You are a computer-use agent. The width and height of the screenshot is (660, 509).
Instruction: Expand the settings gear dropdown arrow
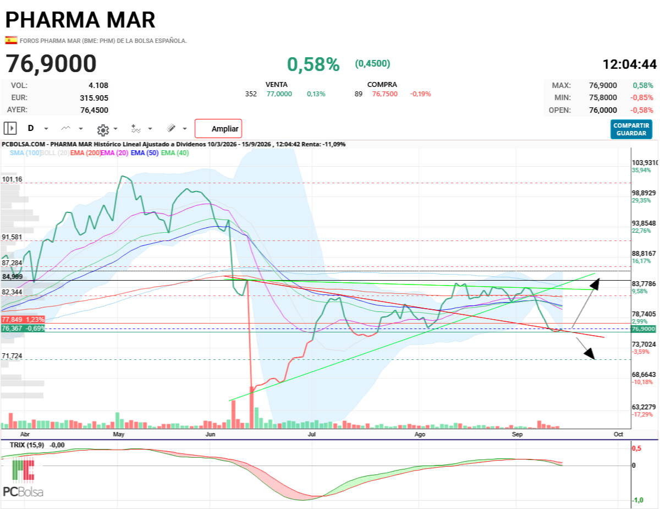pyautogui.click(x=116, y=129)
